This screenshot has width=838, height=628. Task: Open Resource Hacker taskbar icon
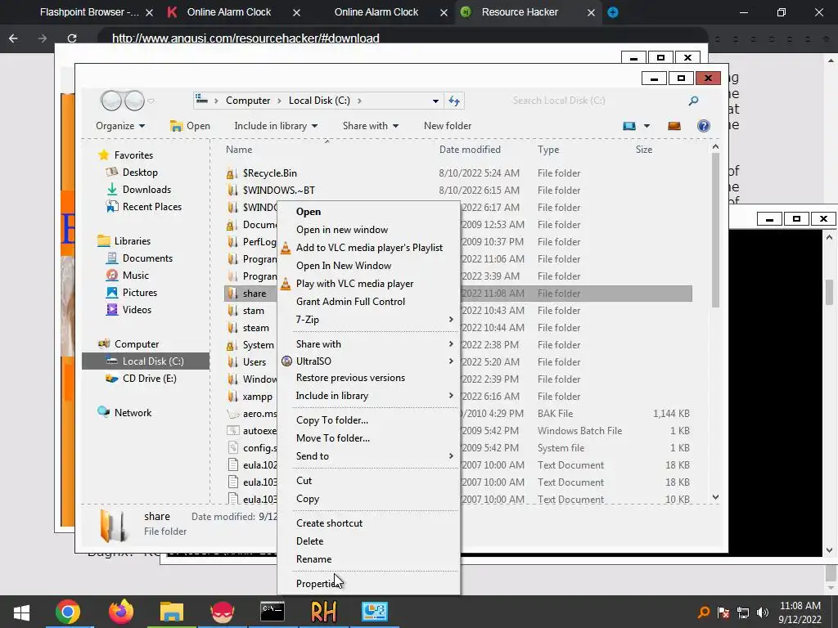click(x=324, y=612)
